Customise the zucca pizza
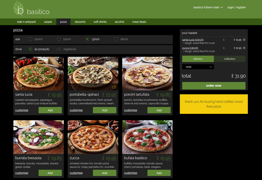This screenshot has width=262, height=180. [x=76, y=173]
